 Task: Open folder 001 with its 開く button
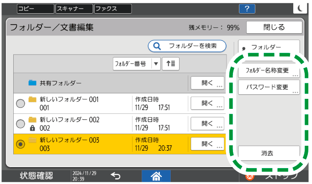[207, 103]
